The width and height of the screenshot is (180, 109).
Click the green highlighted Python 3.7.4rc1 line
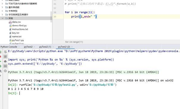(x=84, y=72)
